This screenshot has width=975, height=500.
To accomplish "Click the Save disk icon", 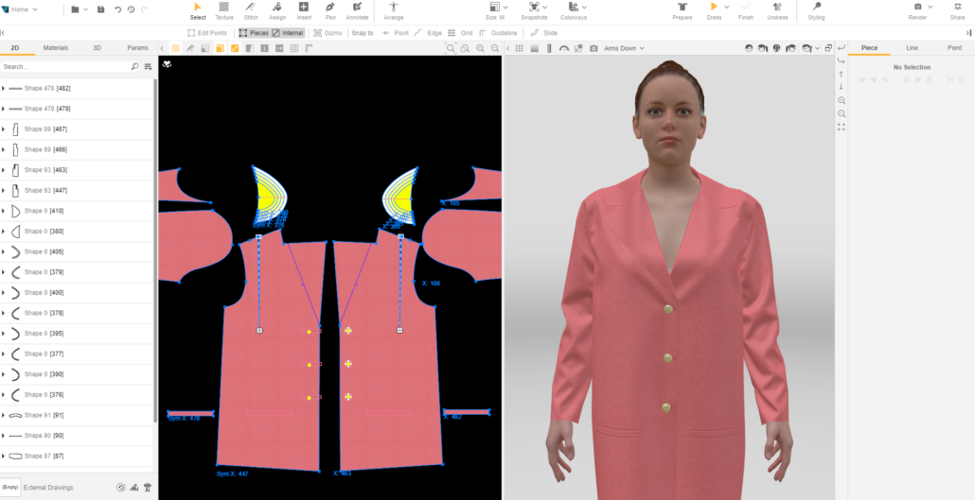I will point(100,9).
